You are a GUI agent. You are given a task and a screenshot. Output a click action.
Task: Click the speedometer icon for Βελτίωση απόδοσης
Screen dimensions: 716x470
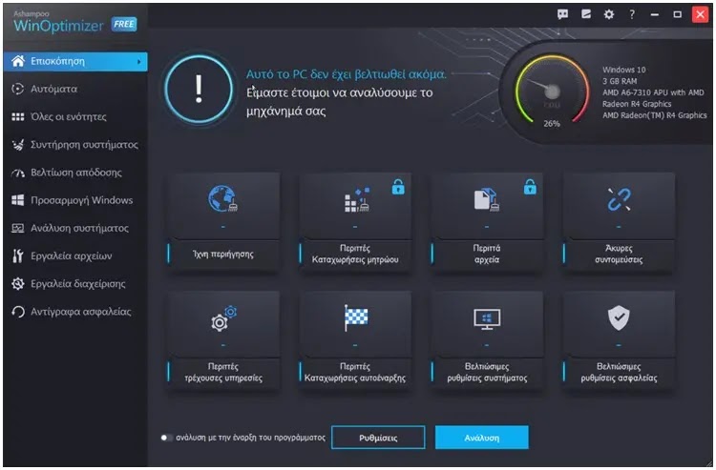17,173
